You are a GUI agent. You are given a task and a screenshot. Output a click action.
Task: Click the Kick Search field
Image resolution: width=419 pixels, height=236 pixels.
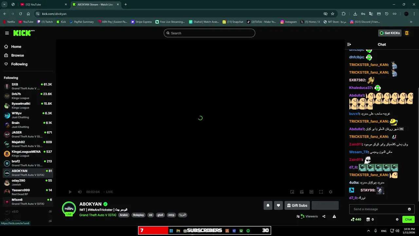[x=209, y=33]
